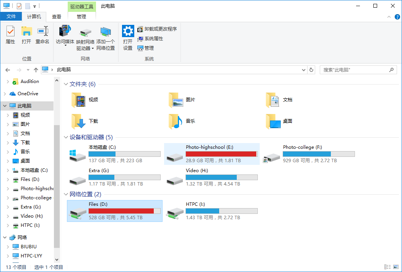Click Video (H:) blue capacity bar

(x=221, y=178)
